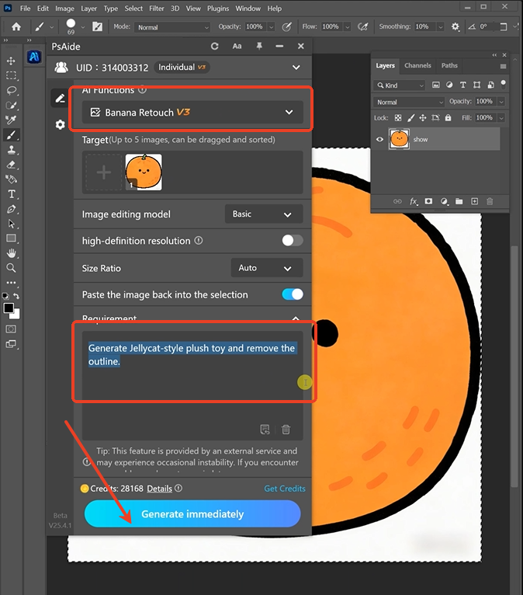
Task: Click the PsAide refresh icon
Action: tap(215, 47)
